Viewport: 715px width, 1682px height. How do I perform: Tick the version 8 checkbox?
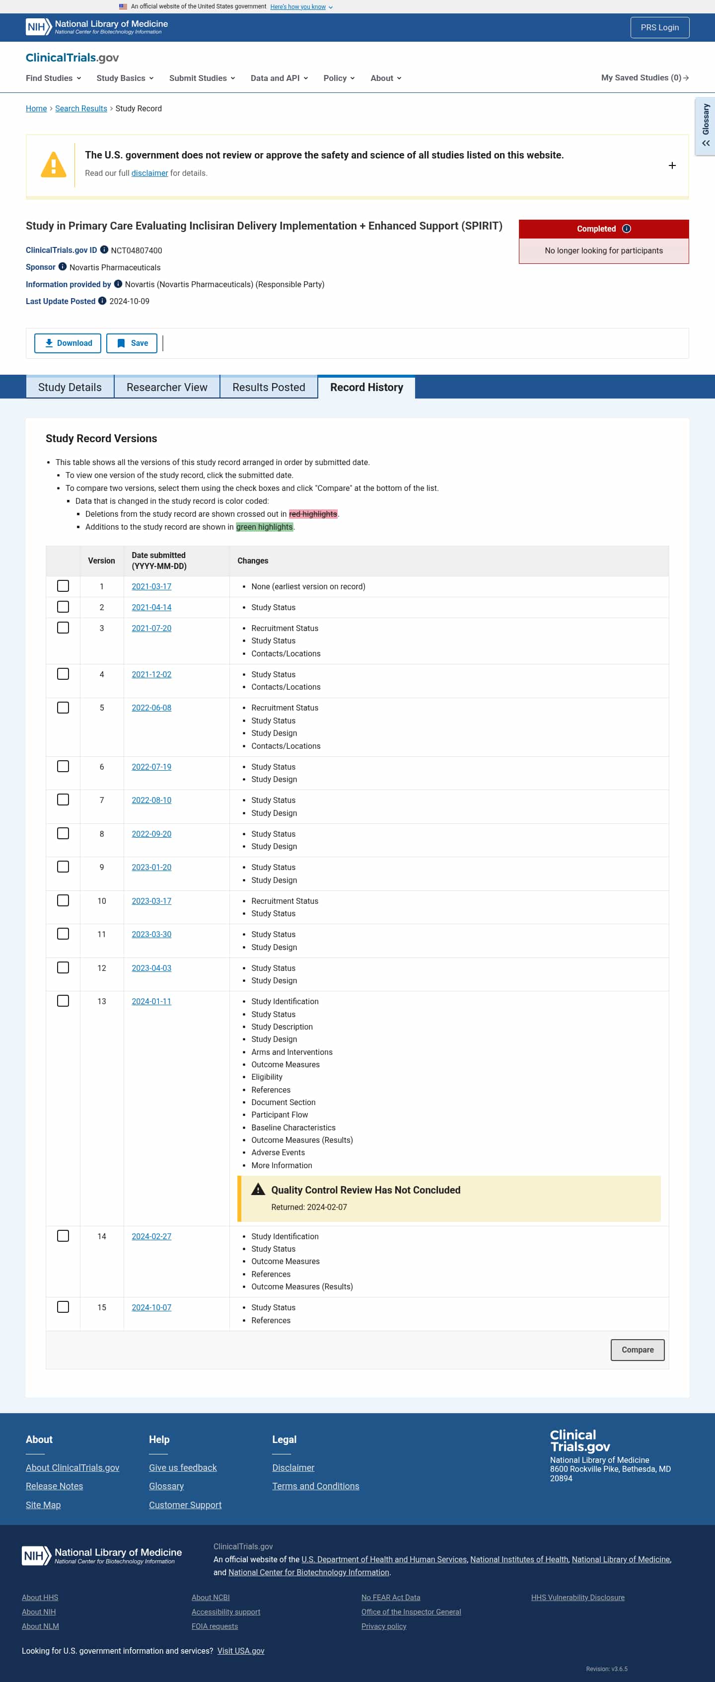pos(63,833)
